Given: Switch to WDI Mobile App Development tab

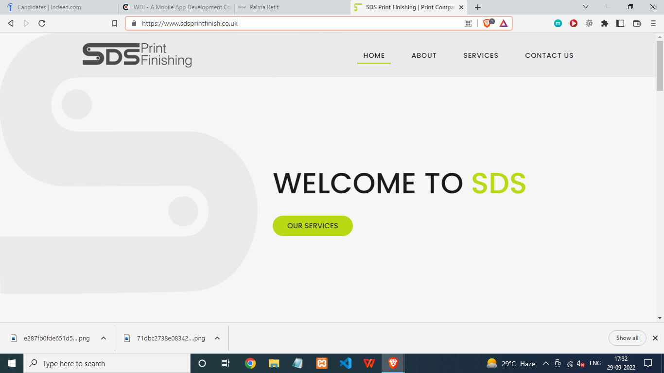Looking at the screenshot, I should (x=176, y=7).
